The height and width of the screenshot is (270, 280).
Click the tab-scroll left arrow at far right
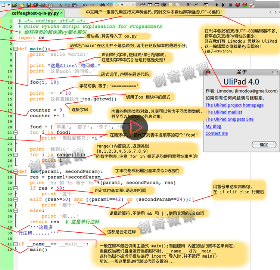click(270, 12)
